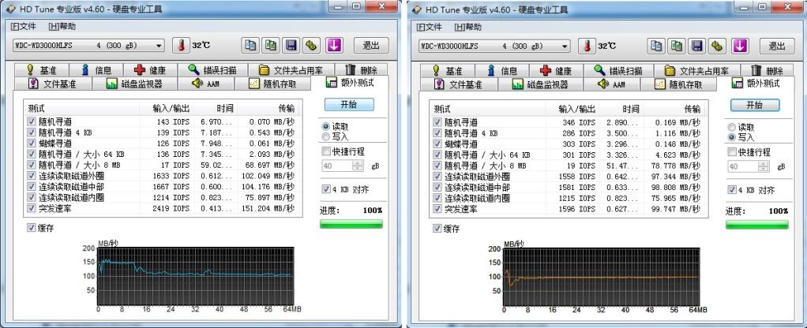Viewport: 807px width, 328px height.
Task: Open the 文件 menu in the left window
Action: 24,27
